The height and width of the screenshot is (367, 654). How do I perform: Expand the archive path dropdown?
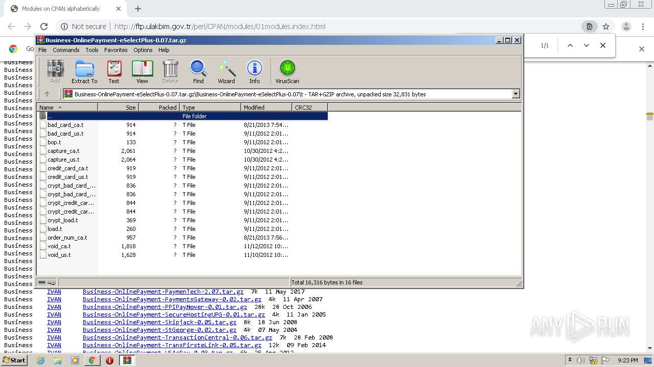[x=516, y=94]
